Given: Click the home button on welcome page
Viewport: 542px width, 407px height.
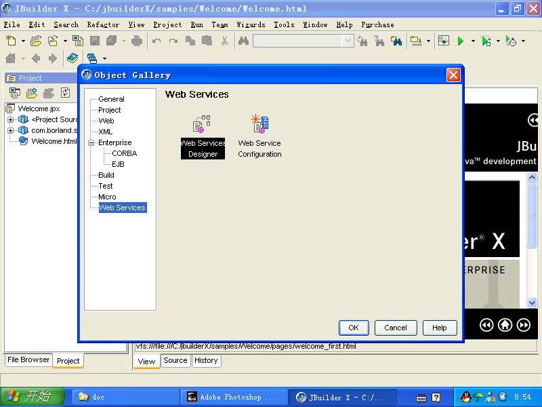Looking at the screenshot, I should pyautogui.click(x=505, y=325).
